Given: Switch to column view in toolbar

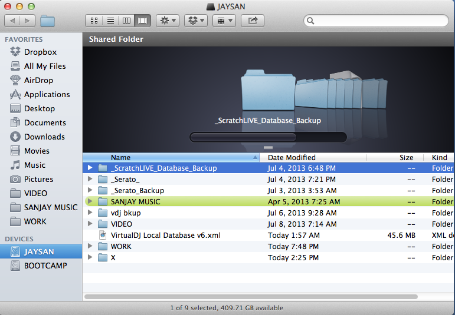Looking at the screenshot, I should [x=126, y=21].
